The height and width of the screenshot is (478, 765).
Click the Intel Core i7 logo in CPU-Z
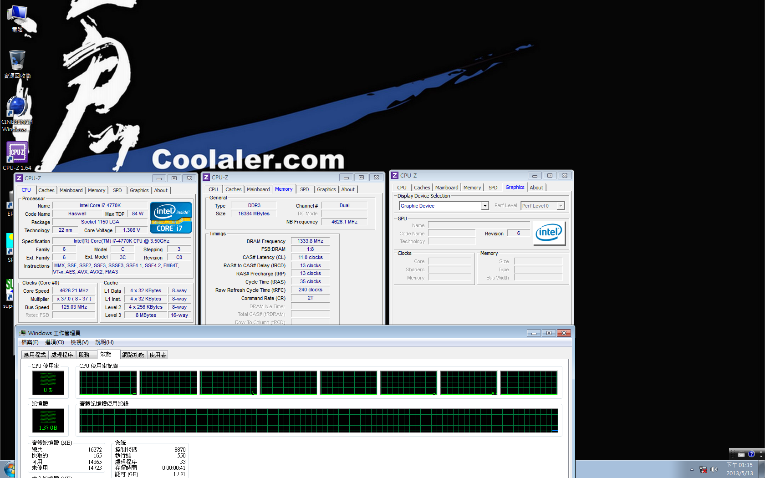pyautogui.click(x=171, y=218)
